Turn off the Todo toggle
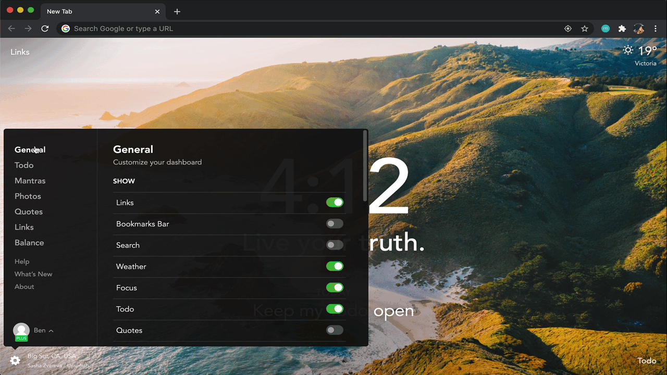The height and width of the screenshot is (375, 667). (335, 309)
